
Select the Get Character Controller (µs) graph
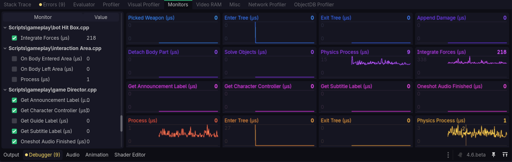coord(269,97)
